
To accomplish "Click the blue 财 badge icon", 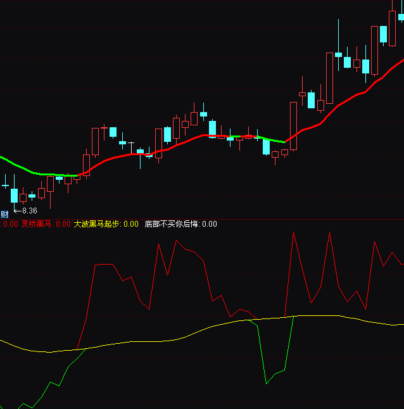I will pyautogui.click(x=4, y=215).
